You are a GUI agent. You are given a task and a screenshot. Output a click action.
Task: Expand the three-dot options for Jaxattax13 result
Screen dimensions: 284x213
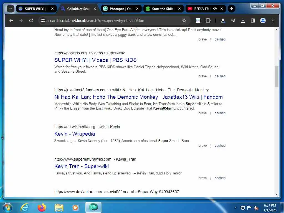point(211,113)
